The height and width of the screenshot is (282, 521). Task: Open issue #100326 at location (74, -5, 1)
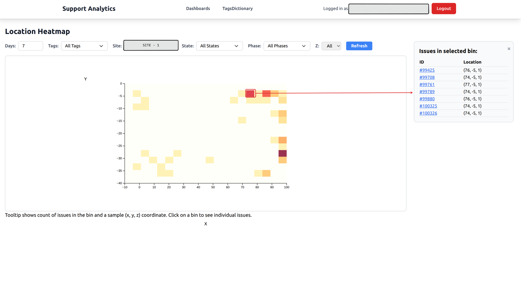[428, 113]
